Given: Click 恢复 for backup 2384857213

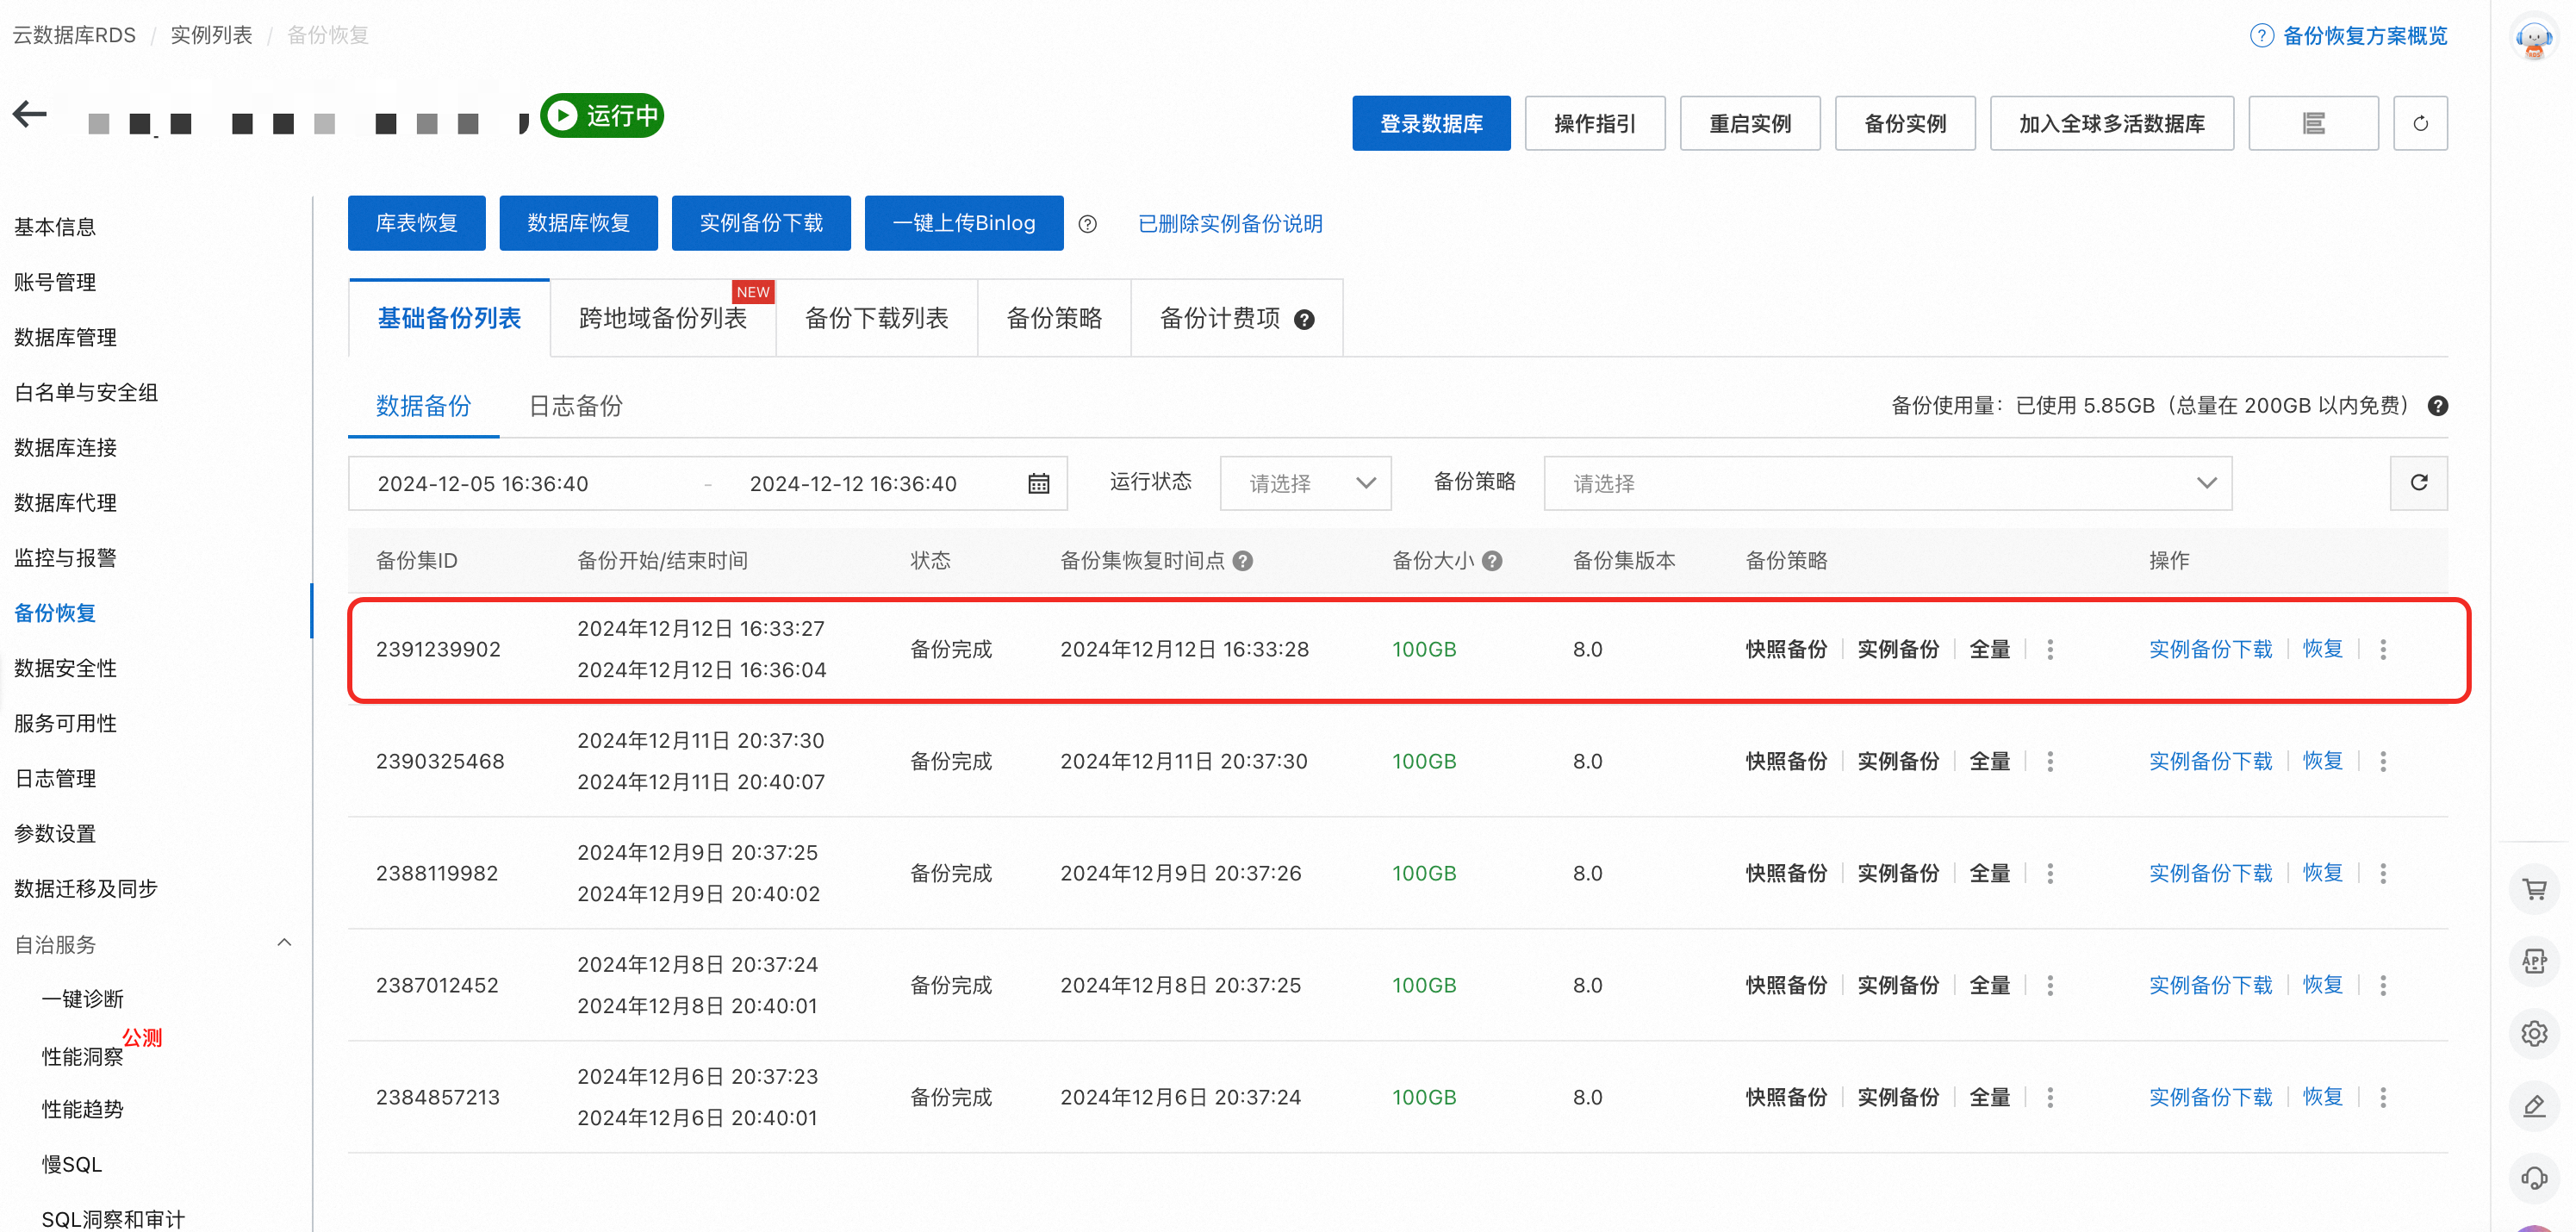Looking at the screenshot, I should coord(2322,1097).
